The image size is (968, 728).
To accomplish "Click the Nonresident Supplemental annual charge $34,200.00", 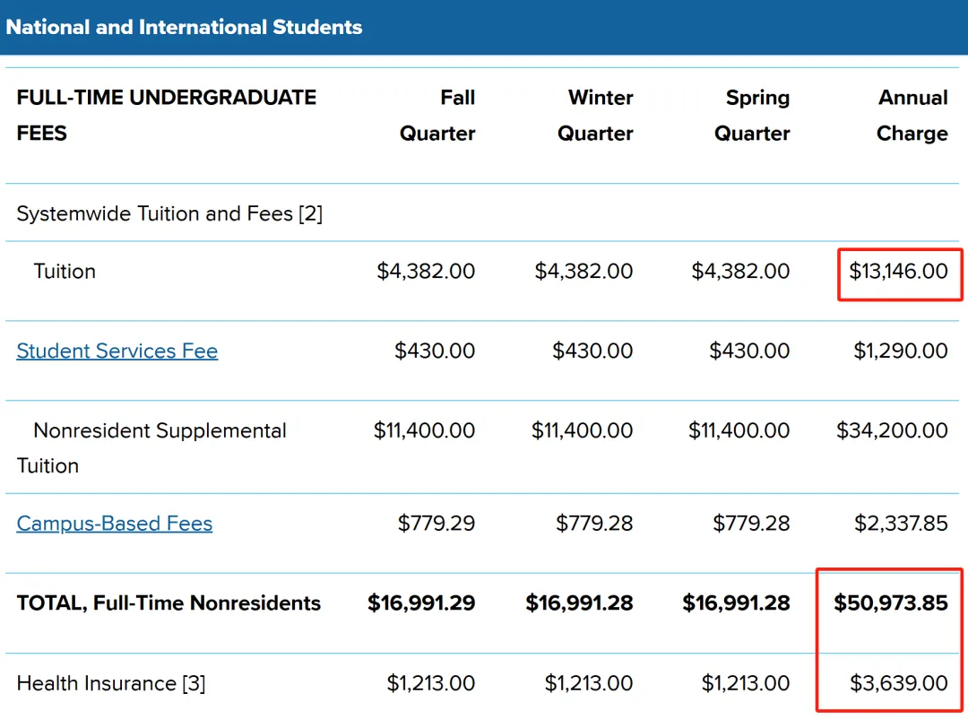I will [892, 430].
